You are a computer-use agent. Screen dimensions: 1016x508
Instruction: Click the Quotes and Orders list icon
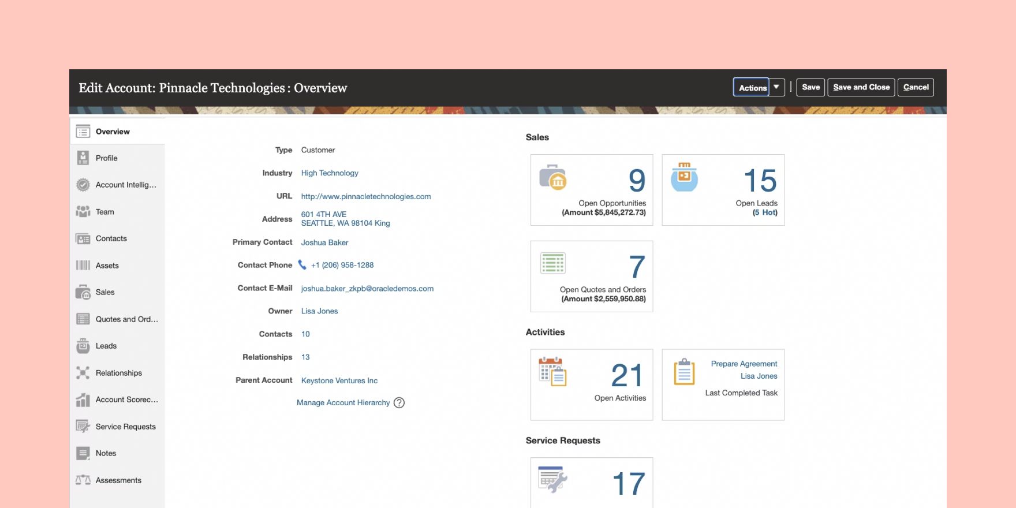83,319
